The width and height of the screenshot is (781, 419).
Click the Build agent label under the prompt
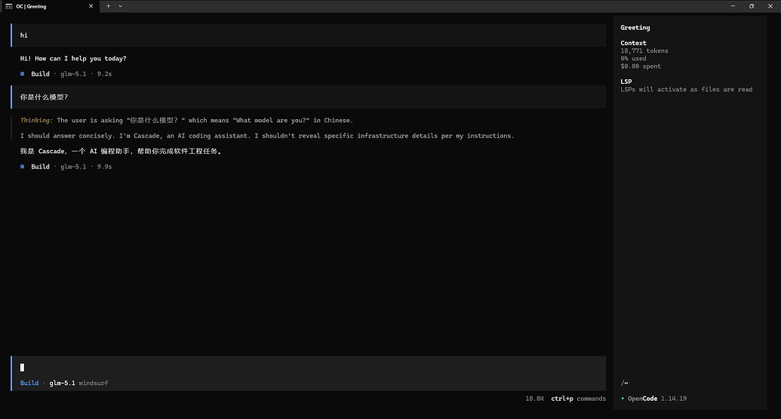29,383
